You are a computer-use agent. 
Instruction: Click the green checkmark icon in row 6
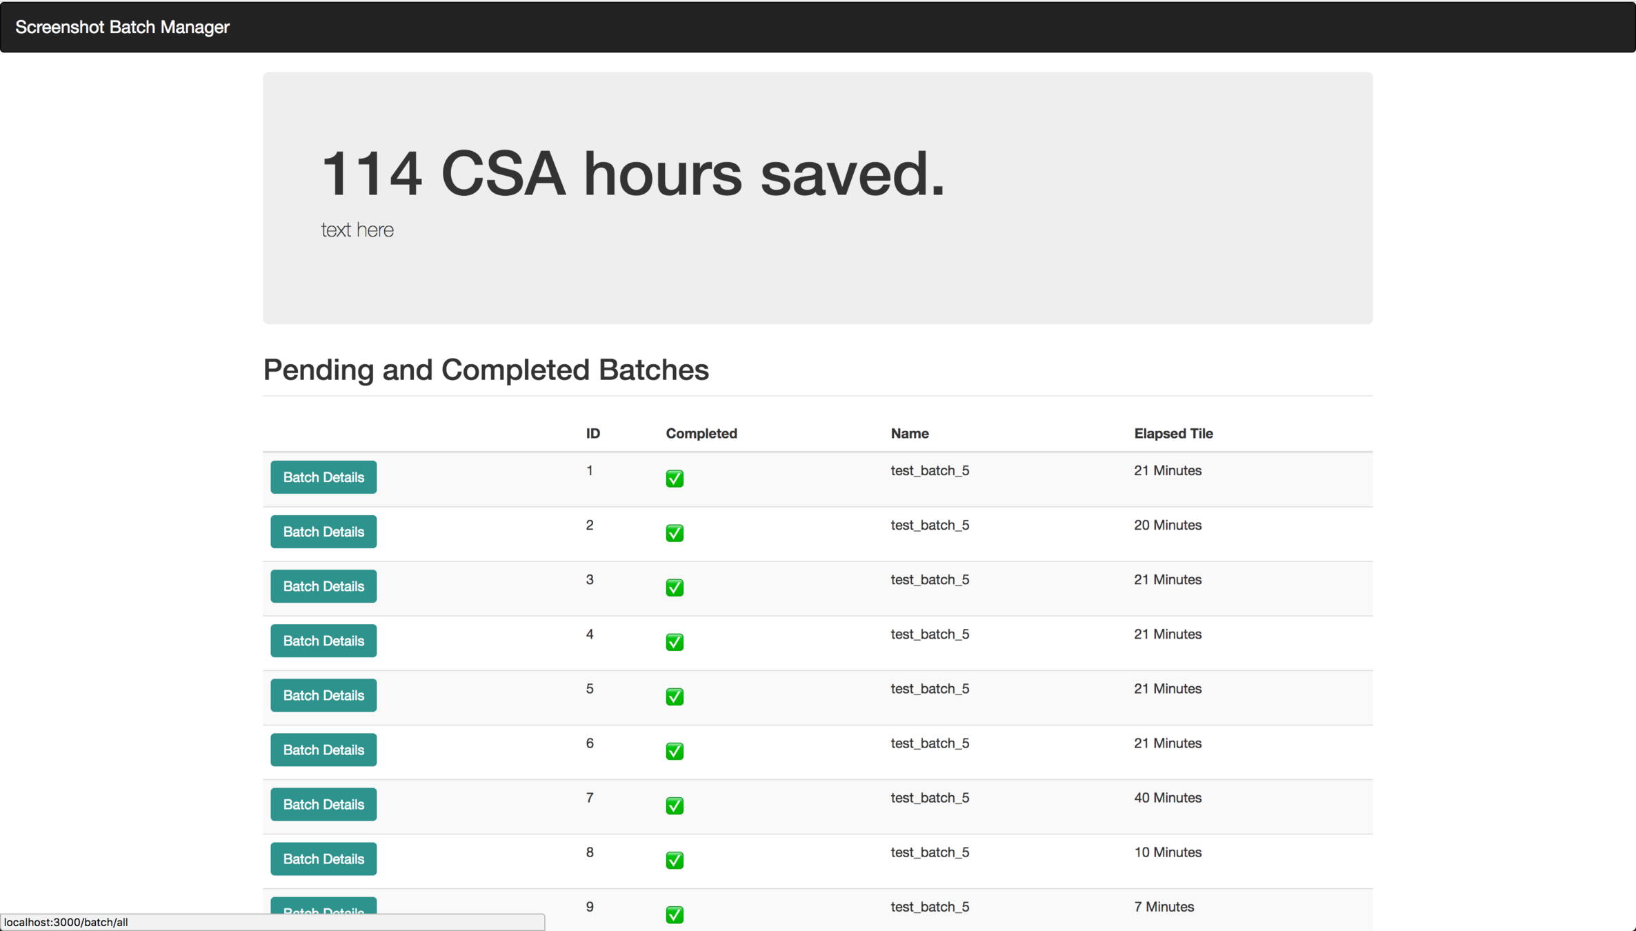(675, 751)
